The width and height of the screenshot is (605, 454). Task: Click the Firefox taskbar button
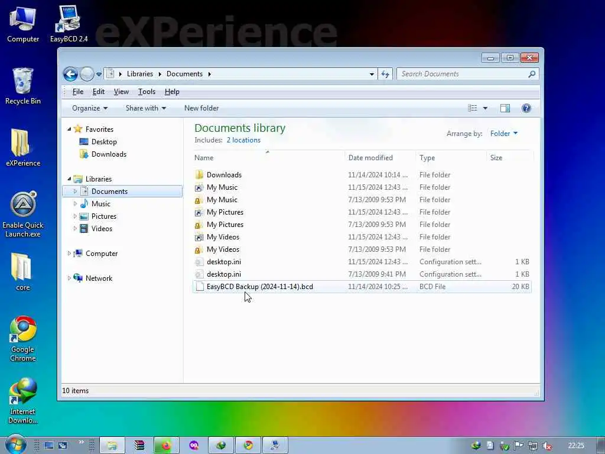click(166, 445)
